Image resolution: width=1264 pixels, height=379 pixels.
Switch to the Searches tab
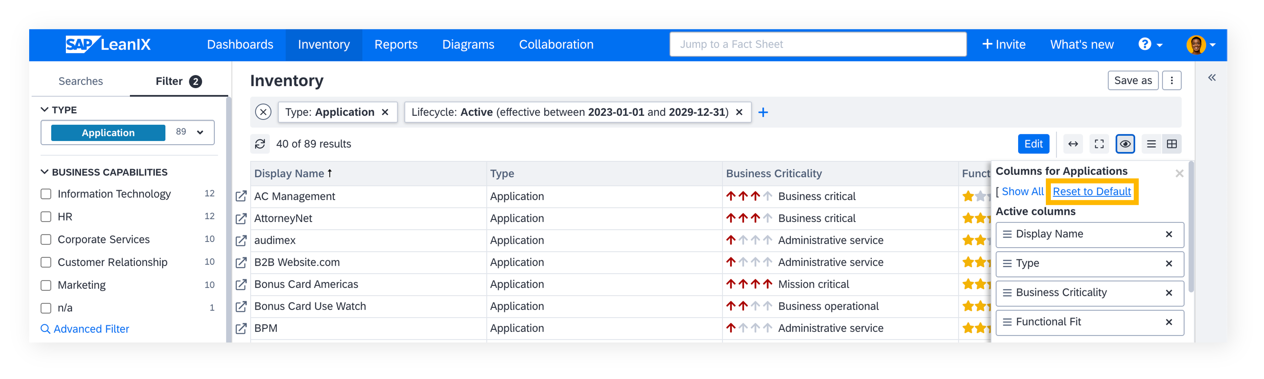[x=80, y=81]
